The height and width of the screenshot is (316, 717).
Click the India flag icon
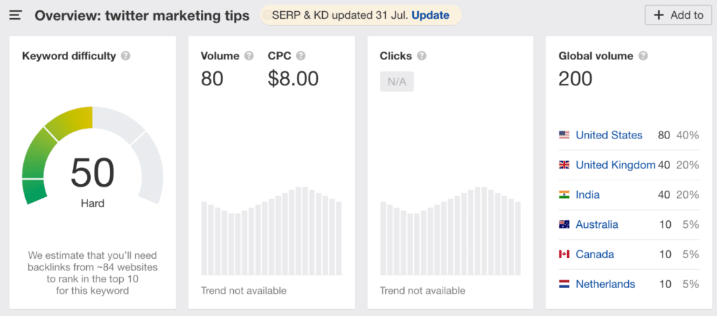coord(564,195)
